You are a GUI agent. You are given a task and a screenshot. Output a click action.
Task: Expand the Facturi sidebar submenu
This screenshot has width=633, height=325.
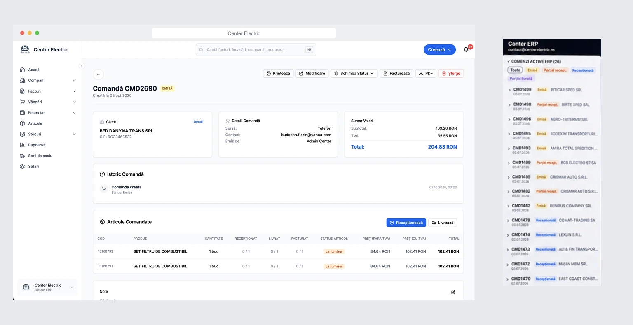pos(74,91)
